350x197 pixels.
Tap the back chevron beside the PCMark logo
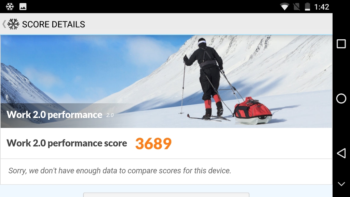pos(4,24)
